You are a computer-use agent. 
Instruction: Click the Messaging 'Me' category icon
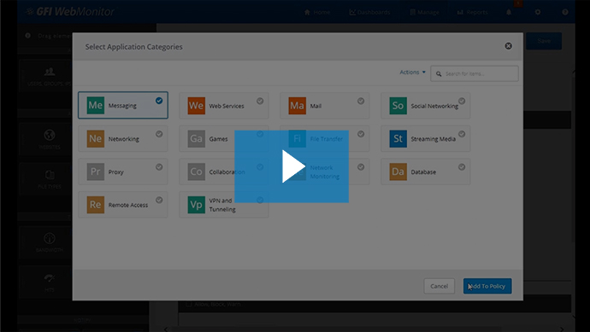[96, 105]
